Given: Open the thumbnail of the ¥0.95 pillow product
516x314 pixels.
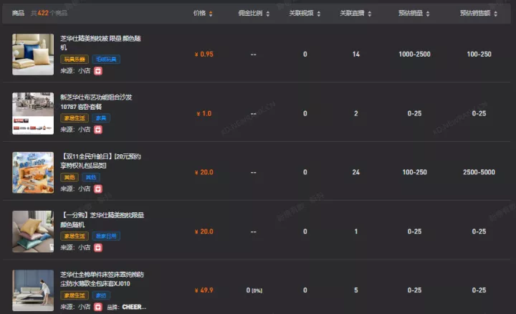Looking at the screenshot, I should pyautogui.click(x=33, y=54).
